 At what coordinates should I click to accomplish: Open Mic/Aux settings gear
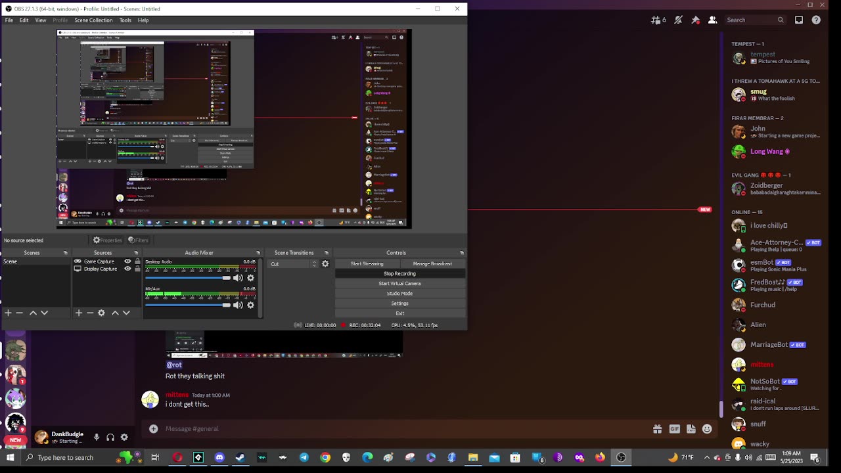pyautogui.click(x=250, y=305)
